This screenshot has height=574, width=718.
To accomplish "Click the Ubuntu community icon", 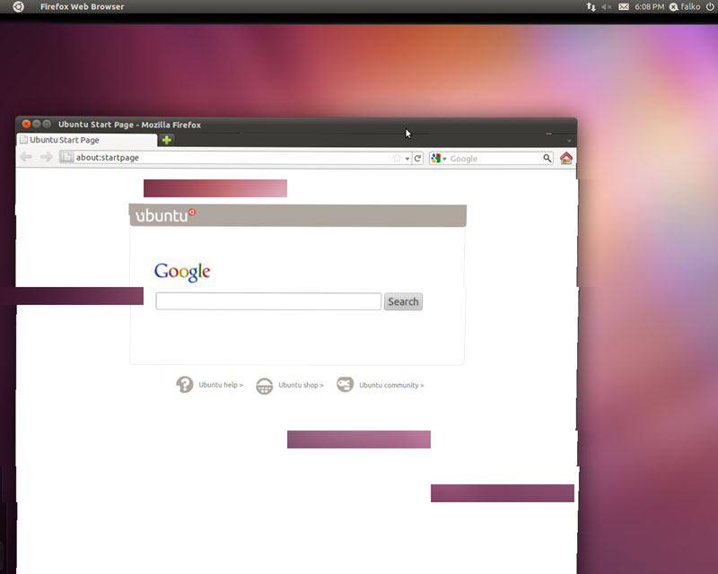I will point(346,385).
